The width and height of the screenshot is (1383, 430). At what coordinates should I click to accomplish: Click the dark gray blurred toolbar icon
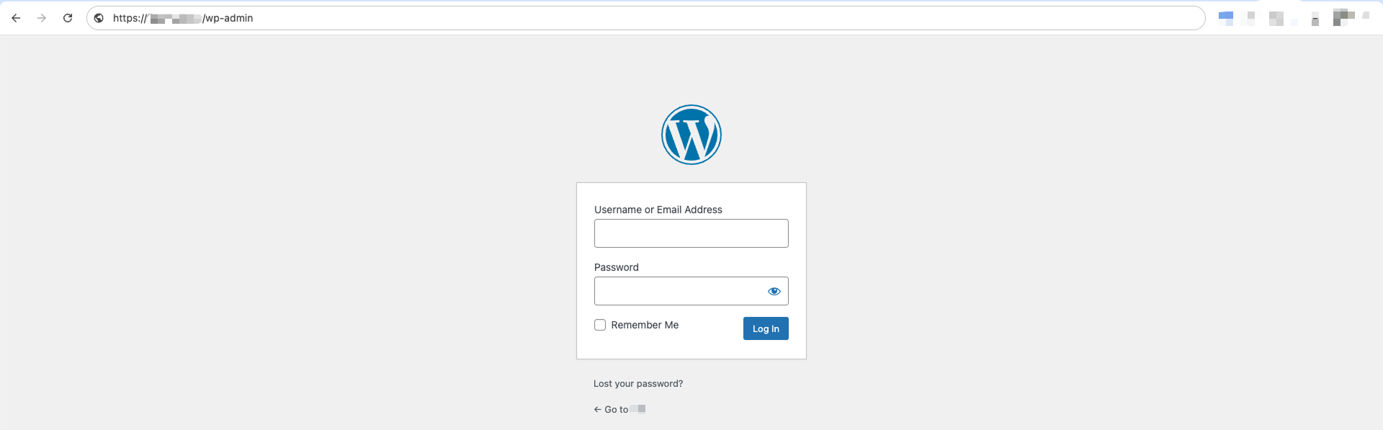(x=1343, y=17)
